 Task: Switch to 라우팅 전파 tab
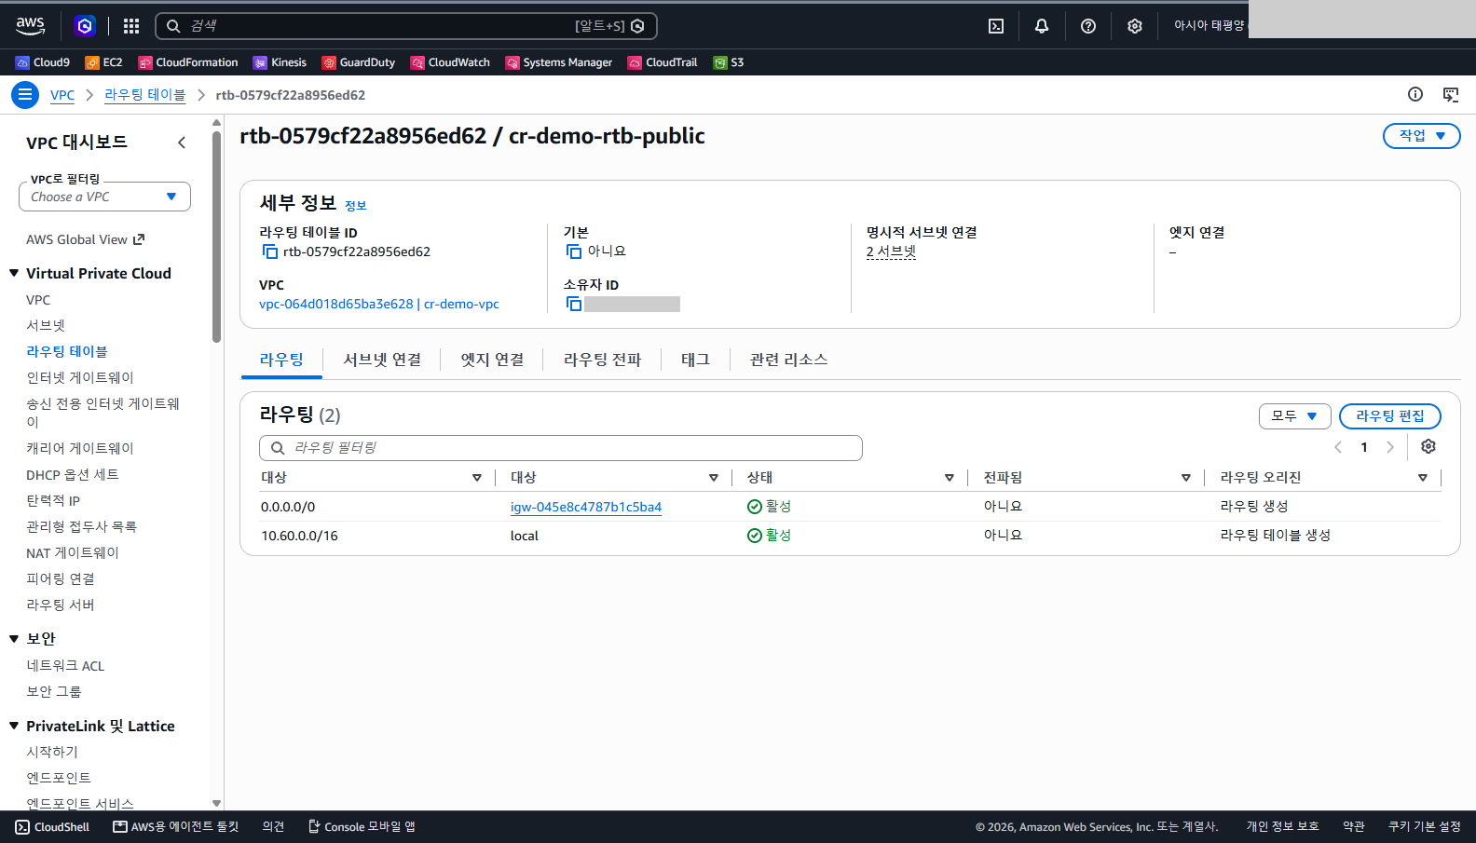(x=602, y=360)
